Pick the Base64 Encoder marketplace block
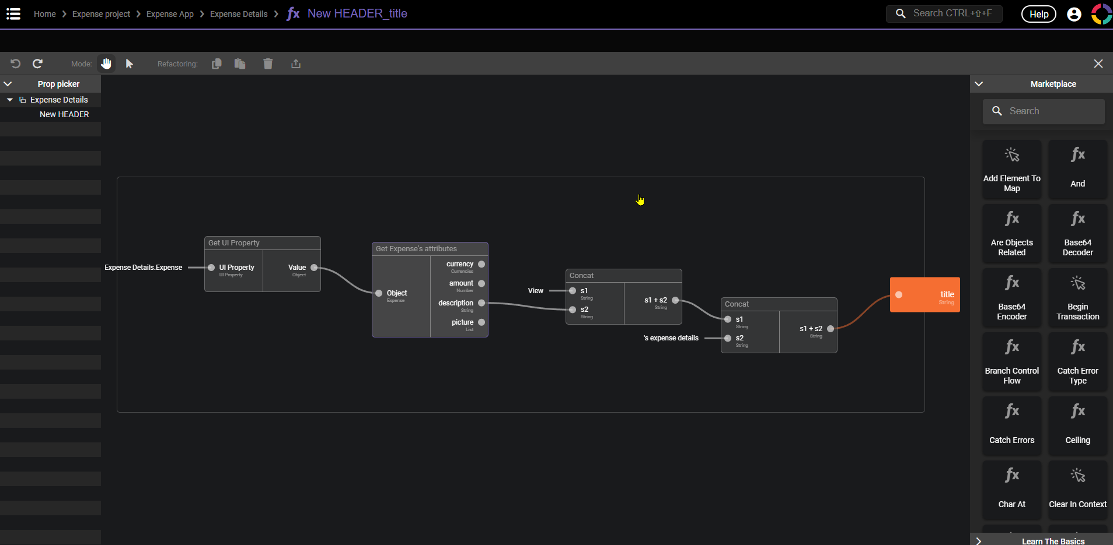Screen dimensions: 1113x545 point(1011,297)
